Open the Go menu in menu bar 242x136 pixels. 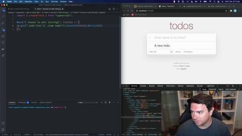coord(42,2)
